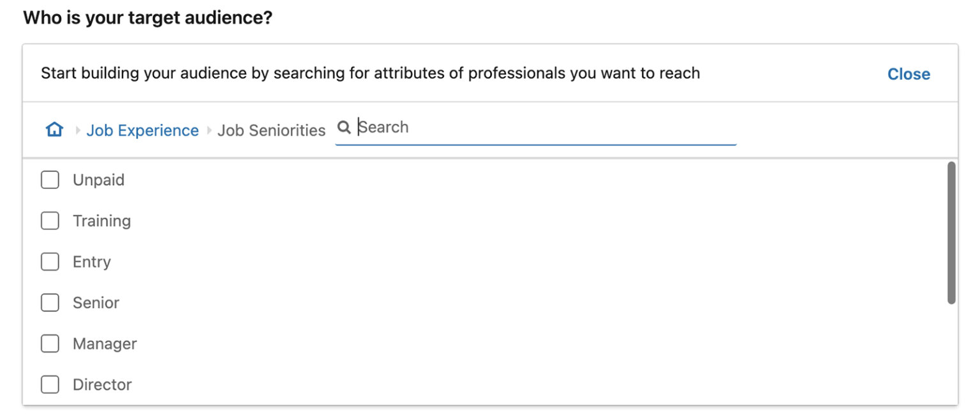This screenshot has height=418, width=980.
Task: Open the Job Experience breadcrumb link
Action: [x=142, y=130]
